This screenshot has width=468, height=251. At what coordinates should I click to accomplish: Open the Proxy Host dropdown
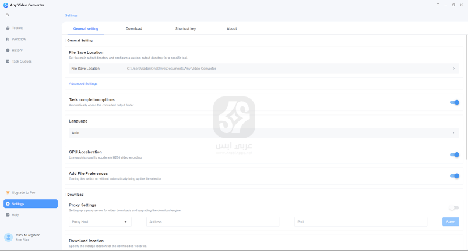pyautogui.click(x=100, y=222)
